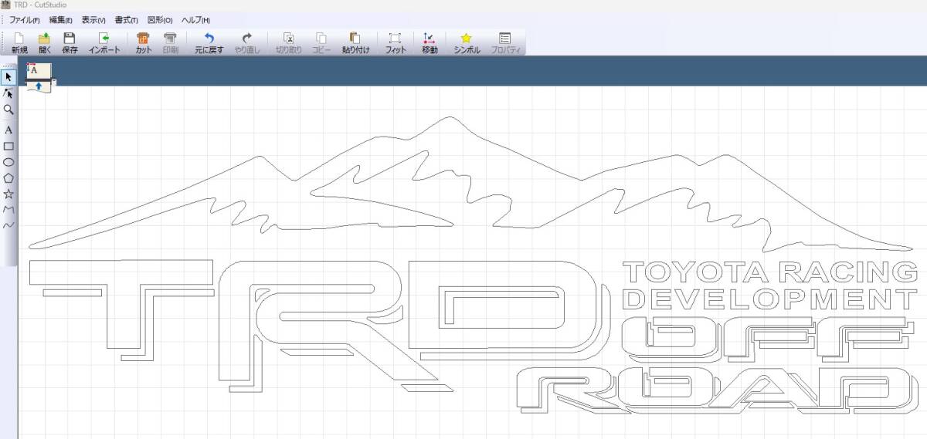Screen dimensions: 927x439
Task: Open the ヘルプ(H) menu
Action: click(x=195, y=20)
